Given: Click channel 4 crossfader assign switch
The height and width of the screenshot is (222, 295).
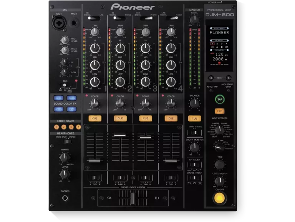Looking at the screenshot, I should click(x=171, y=178).
